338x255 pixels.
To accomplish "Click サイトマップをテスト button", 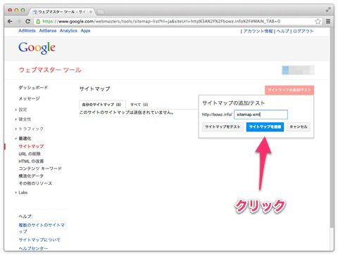I will 223,127.
